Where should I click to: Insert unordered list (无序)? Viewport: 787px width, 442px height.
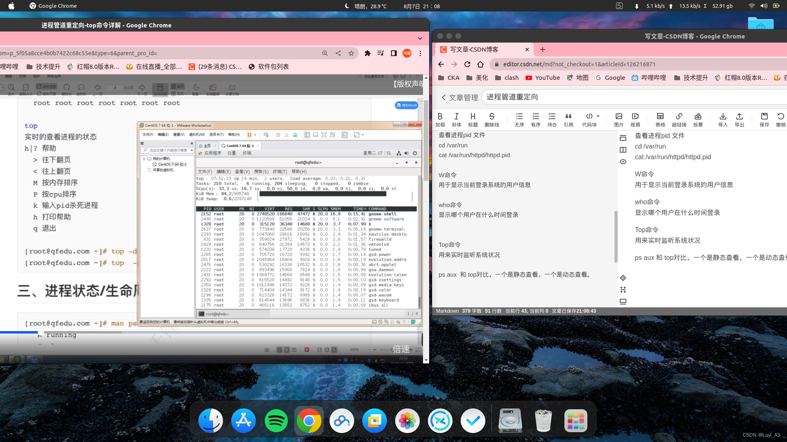click(519, 120)
